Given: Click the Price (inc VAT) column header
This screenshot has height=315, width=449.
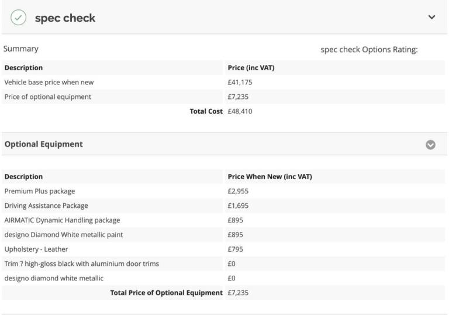Looking at the screenshot, I should pos(251,68).
